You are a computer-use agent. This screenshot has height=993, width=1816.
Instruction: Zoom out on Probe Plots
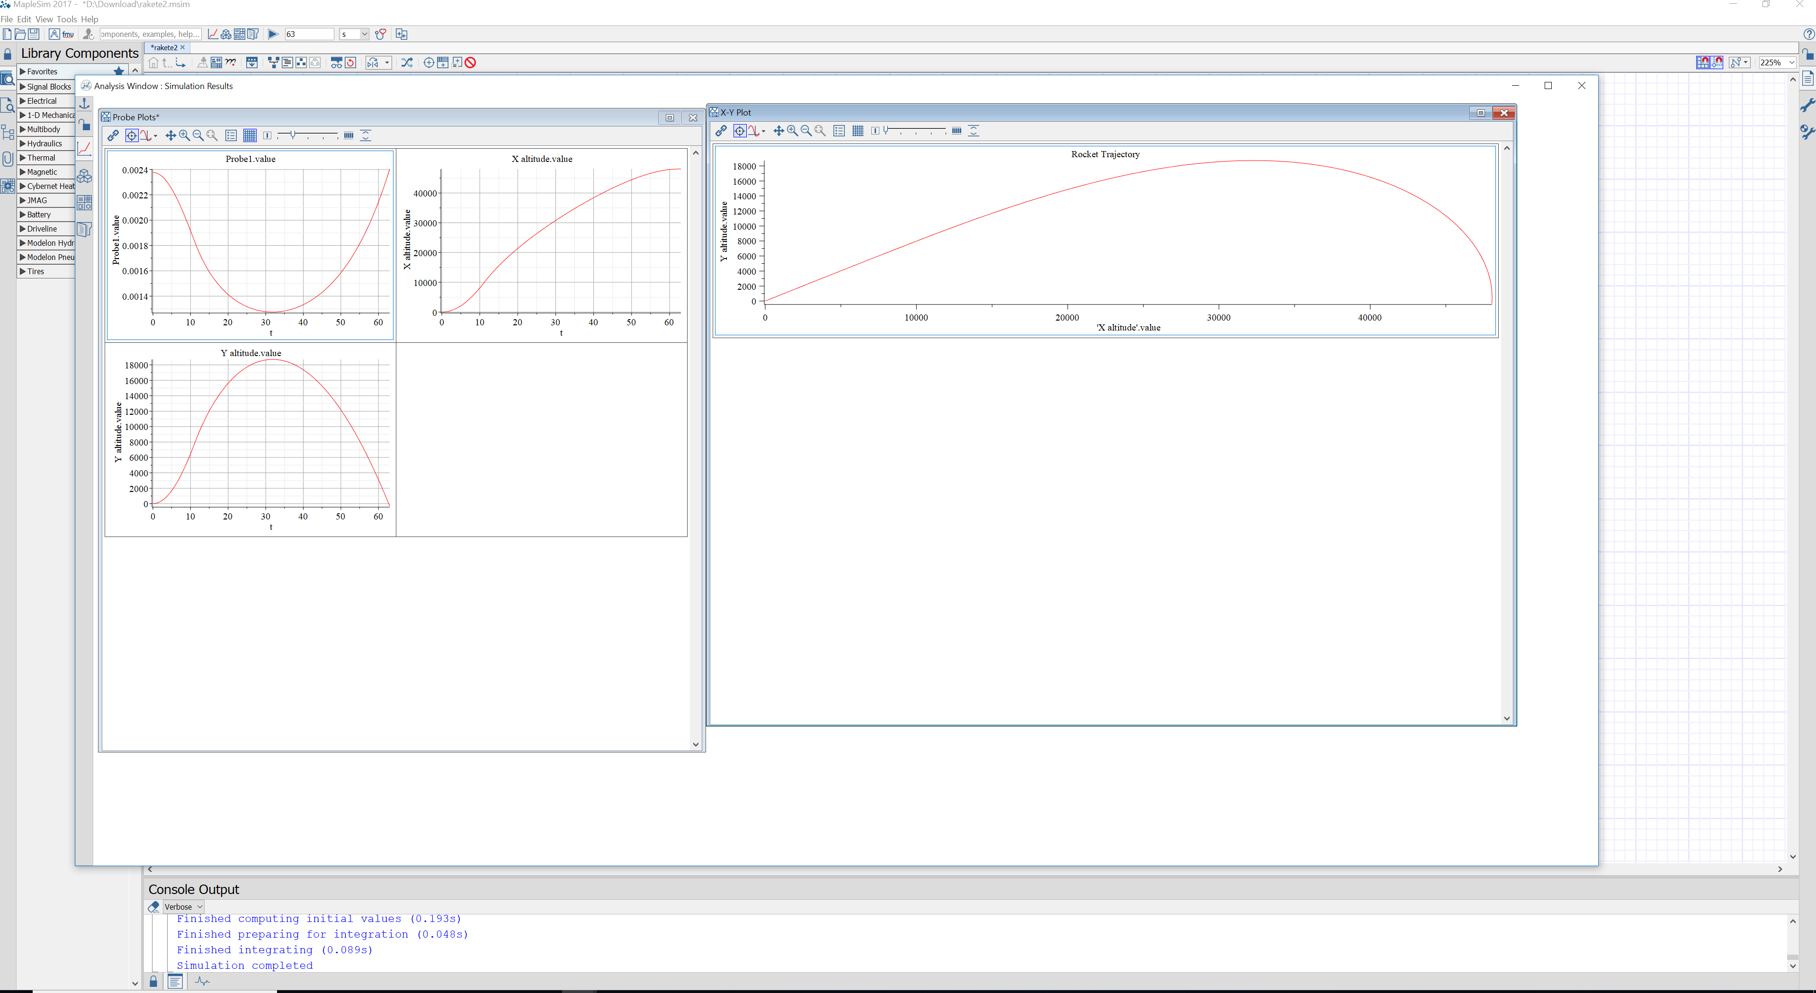coord(198,135)
